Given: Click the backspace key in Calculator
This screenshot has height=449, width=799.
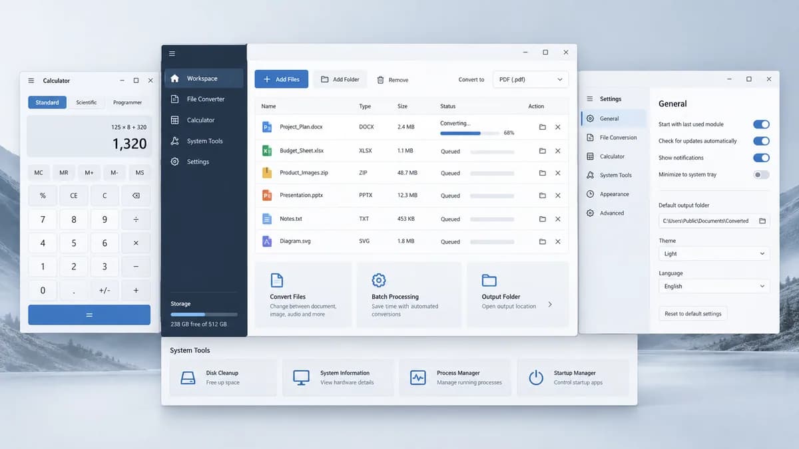Looking at the screenshot, I should (x=136, y=196).
